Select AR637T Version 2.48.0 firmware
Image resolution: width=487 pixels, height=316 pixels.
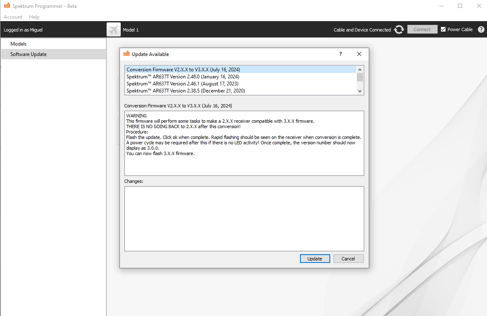tap(183, 77)
